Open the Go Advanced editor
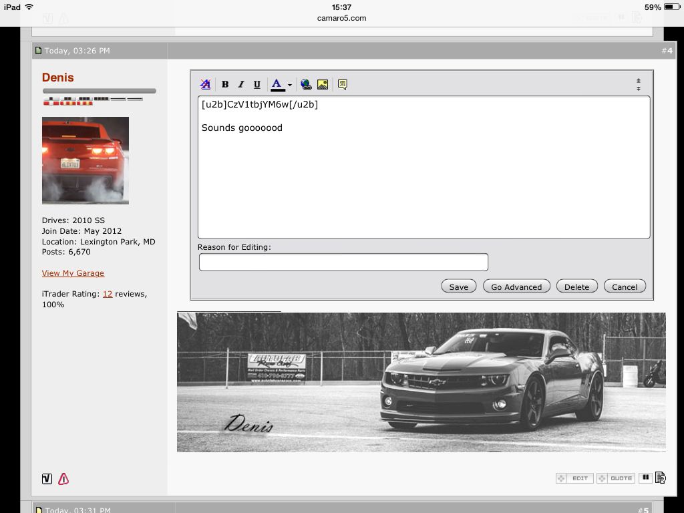The width and height of the screenshot is (684, 513). [x=516, y=287]
